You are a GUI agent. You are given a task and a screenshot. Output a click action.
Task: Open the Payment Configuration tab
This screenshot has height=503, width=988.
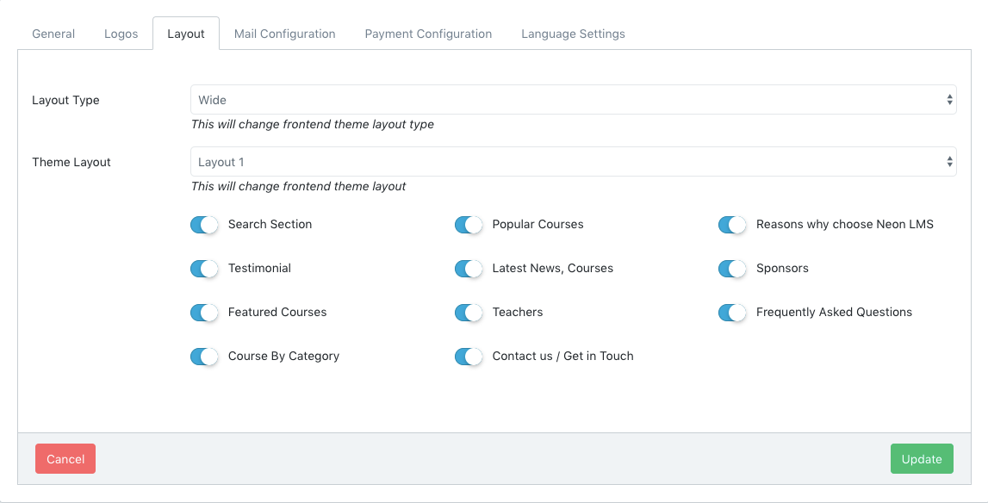coord(428,34)
